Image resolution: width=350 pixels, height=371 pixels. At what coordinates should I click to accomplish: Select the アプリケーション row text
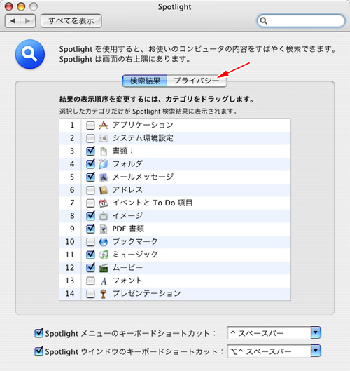143,125
